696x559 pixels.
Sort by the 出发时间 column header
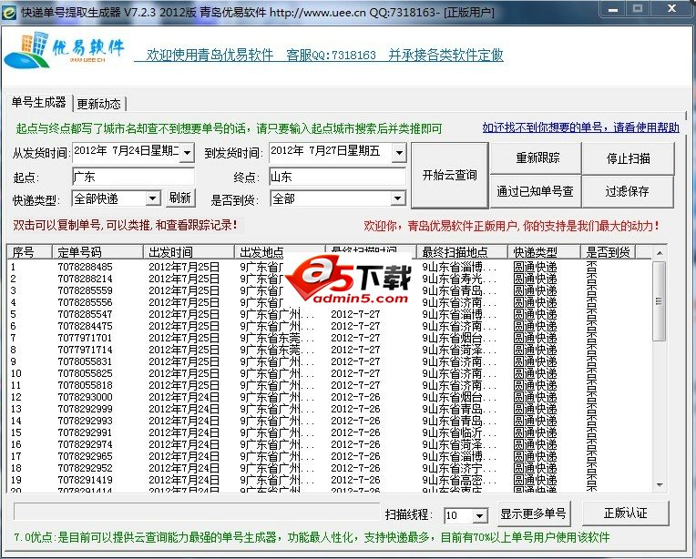(189, 252)
